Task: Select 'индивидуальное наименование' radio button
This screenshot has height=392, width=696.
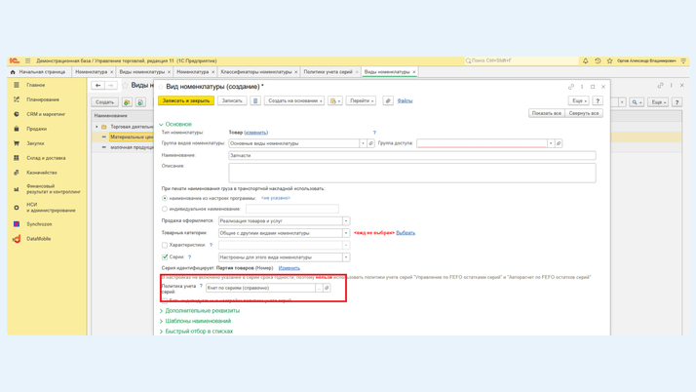Action: (165, 209)
